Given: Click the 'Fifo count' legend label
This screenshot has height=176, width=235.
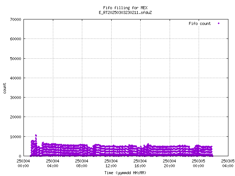Looking at the screenshot, I should point(200,23).
